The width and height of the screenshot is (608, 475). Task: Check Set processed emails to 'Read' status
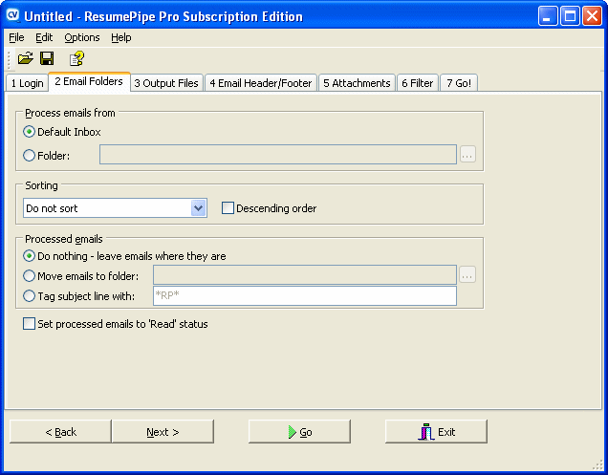point(29,324)
